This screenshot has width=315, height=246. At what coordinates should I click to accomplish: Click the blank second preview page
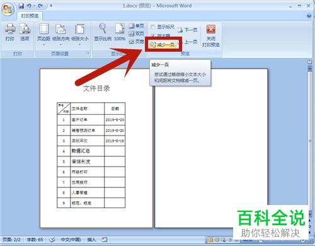tap(211, 148)
